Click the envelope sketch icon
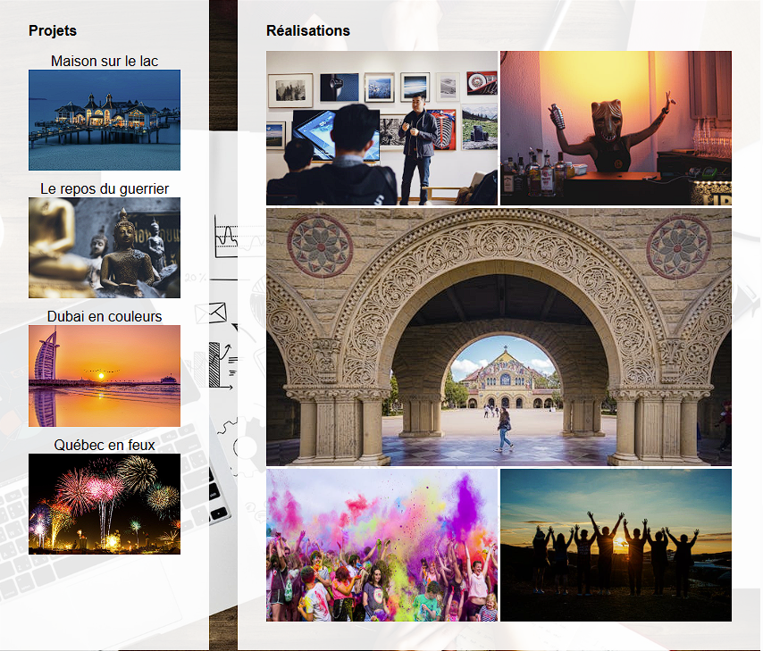 [218, 313]
